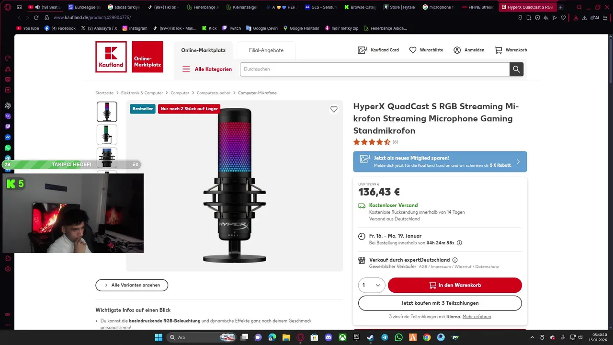Viewport: 613px width, 345px height.
Task: Open Twitch in Opera sidebar
Action: (8, 126)
